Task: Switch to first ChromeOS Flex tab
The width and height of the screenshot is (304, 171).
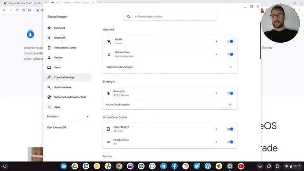Action: click(25, 3)
